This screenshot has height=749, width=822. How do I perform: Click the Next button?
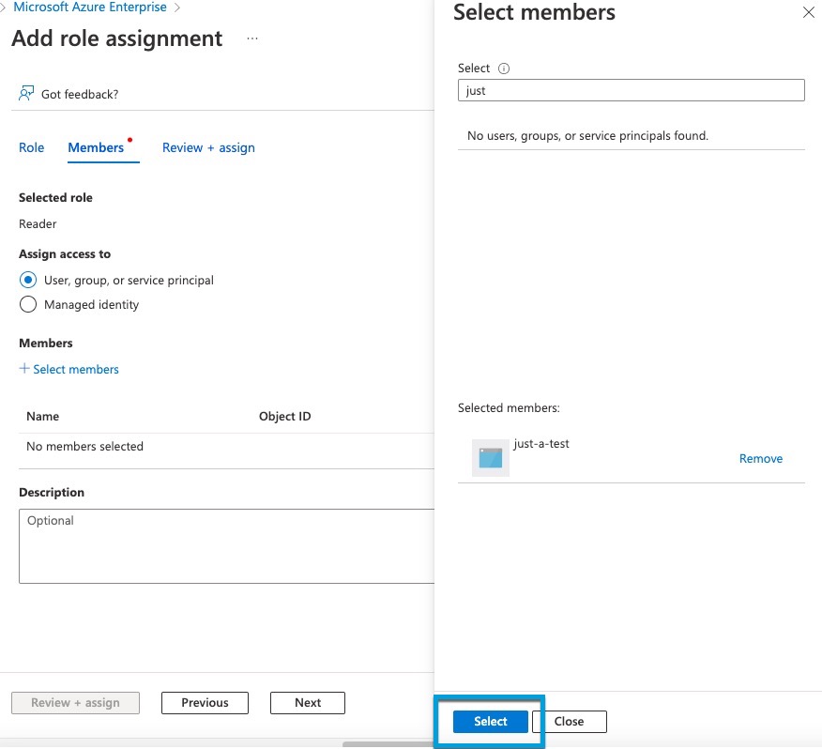pos(307,702)
